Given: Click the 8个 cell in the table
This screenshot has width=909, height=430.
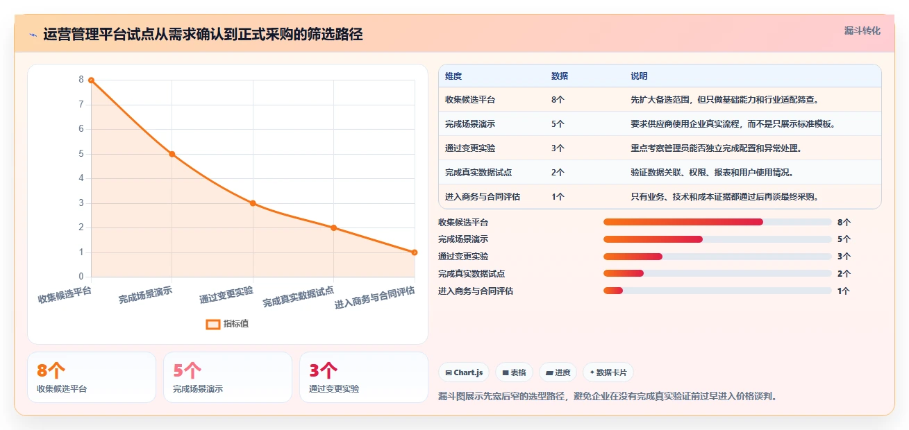Looking at the screenshot, I should coord(558,100).
